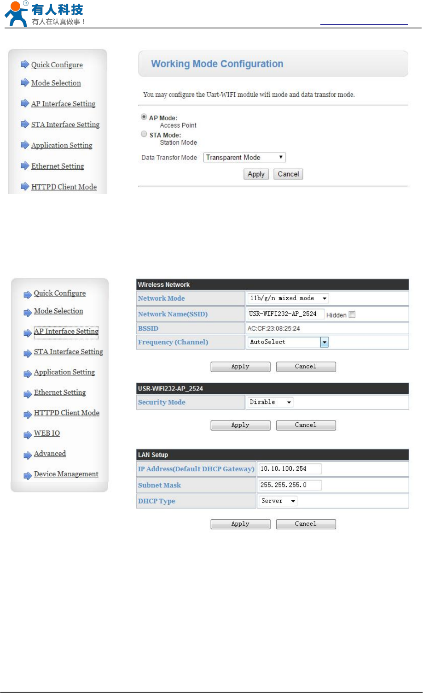Click Apply below the Wireless Network table

(240, 367)
